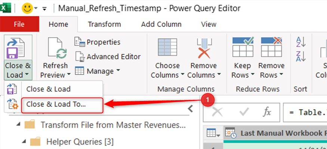Collapse Transform File from Master Revenues folder

click(x=19, y=125)
